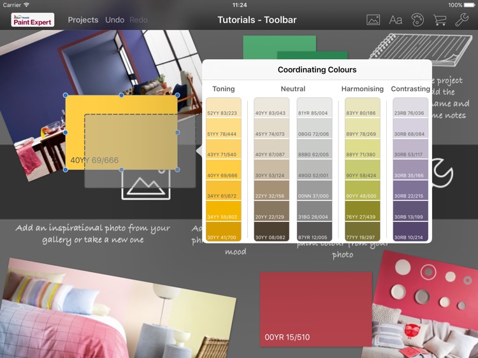Screen dimensions: 478x358
Task: Choose Toning swatch 34YY 55/802
Action: 224,211
